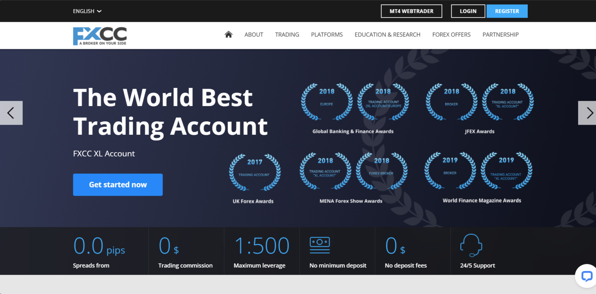Click the 2017 TRADING ACCOUNT award wreath
Screen dimensions: 596x294
point(255,172)
